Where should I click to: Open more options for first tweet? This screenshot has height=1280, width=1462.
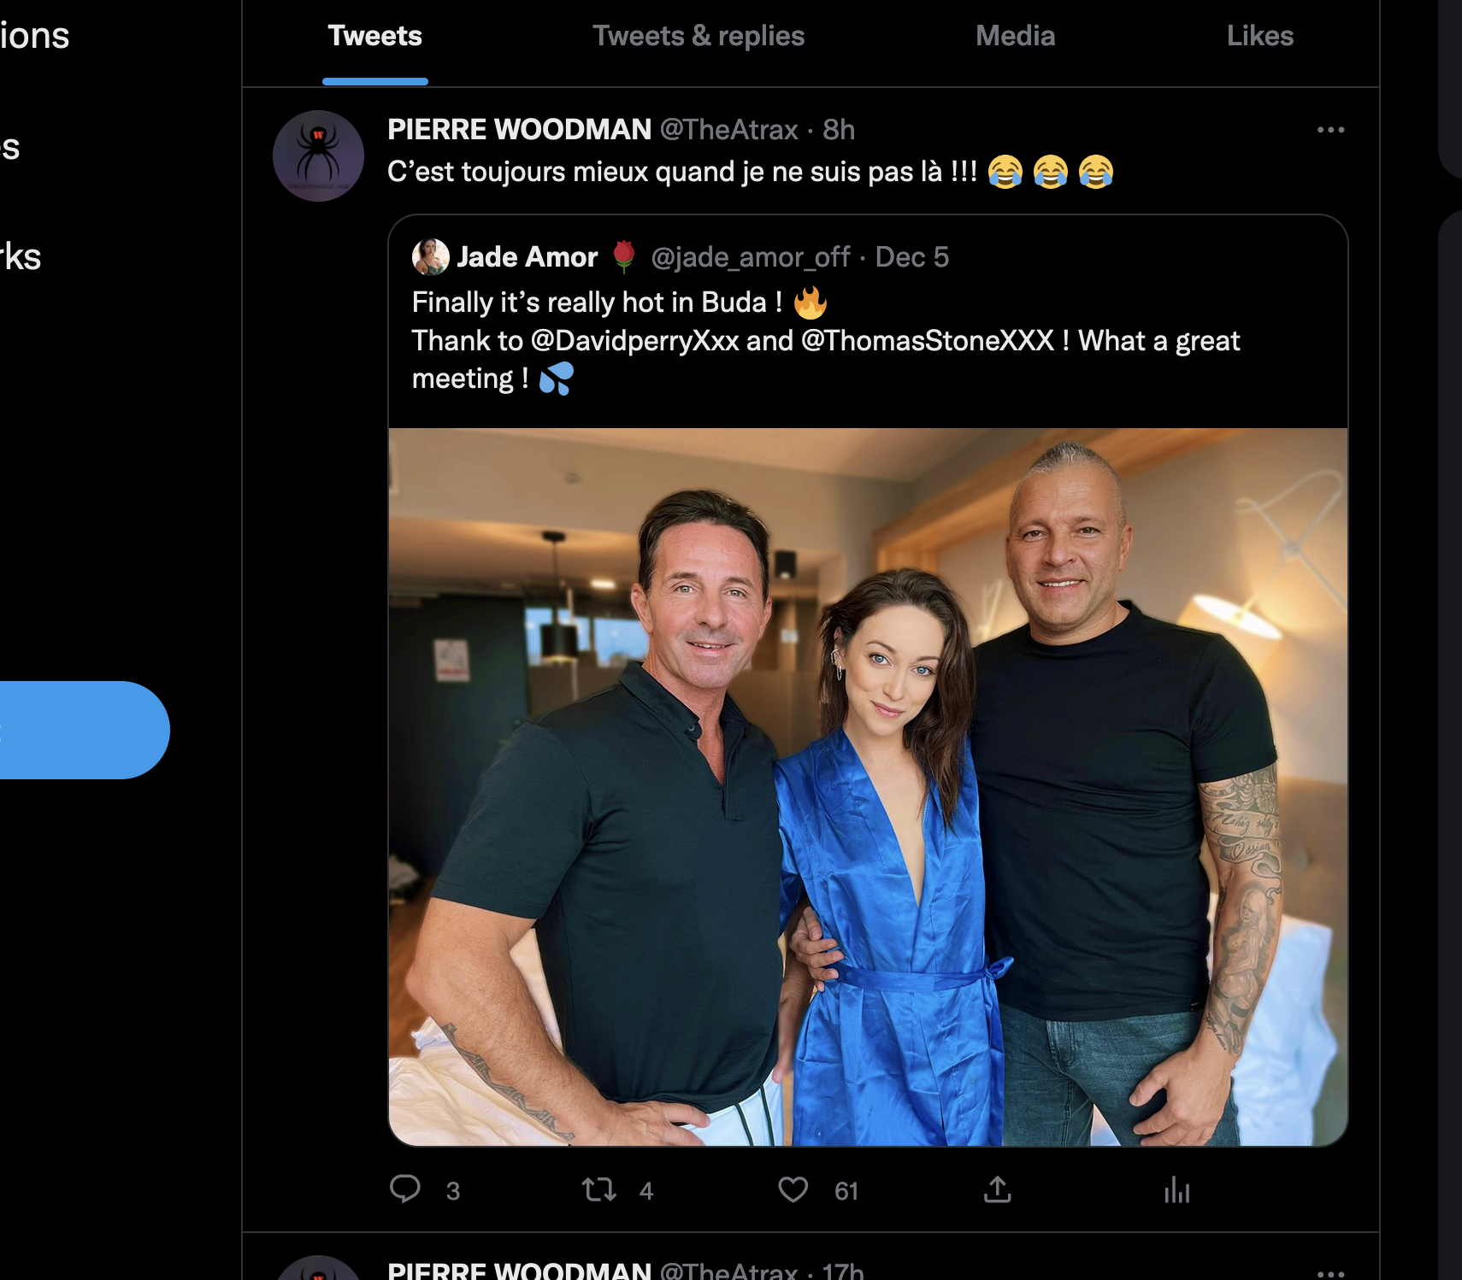1330,130
